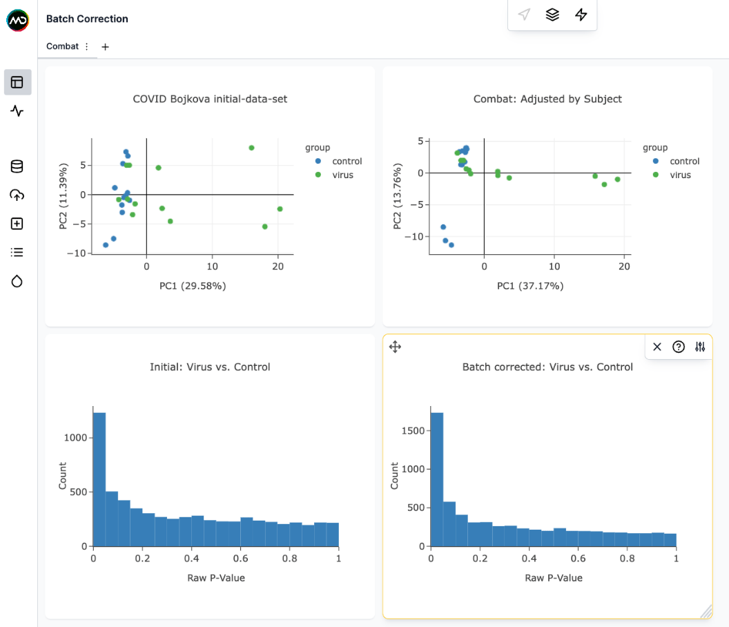The height and width of the screenshot is (627, 729).
Task: Open the activity pulse sidebar icon
Action: [17, 110]
